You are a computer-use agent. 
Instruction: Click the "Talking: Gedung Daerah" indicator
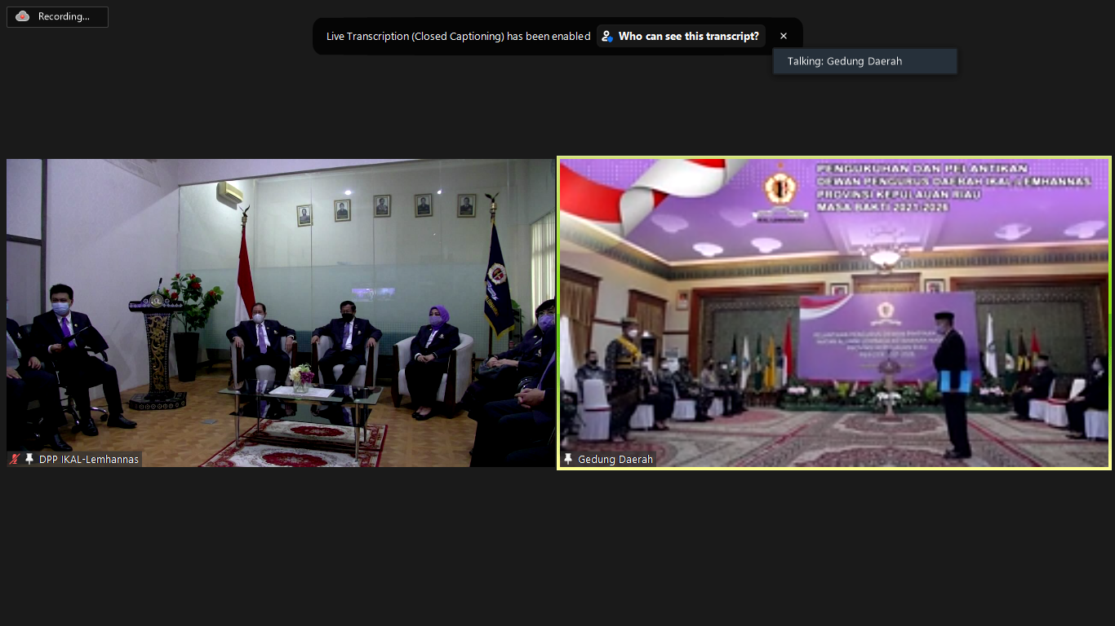pos(864,61)
